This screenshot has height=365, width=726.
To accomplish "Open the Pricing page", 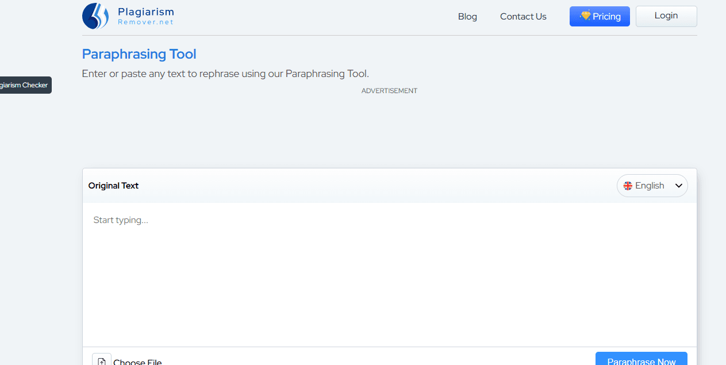I will click(x=600, y=16).
